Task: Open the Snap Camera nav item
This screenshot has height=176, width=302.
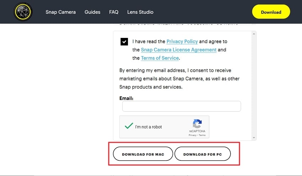Action: click(x=60, y=12)
